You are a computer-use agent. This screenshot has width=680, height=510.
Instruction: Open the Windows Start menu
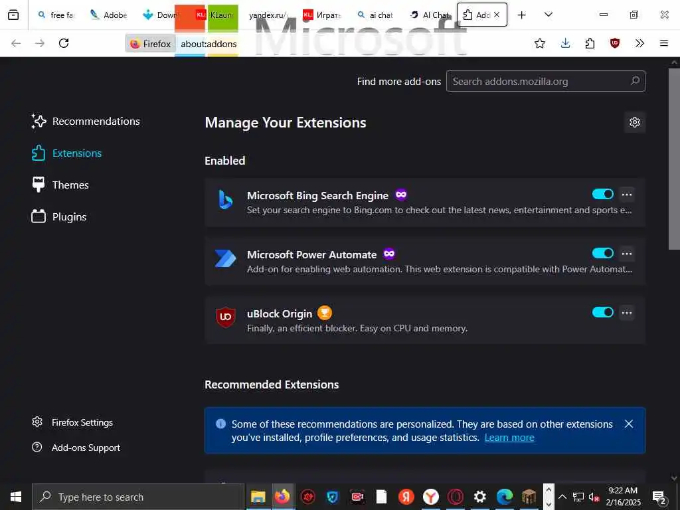[16, 497]
